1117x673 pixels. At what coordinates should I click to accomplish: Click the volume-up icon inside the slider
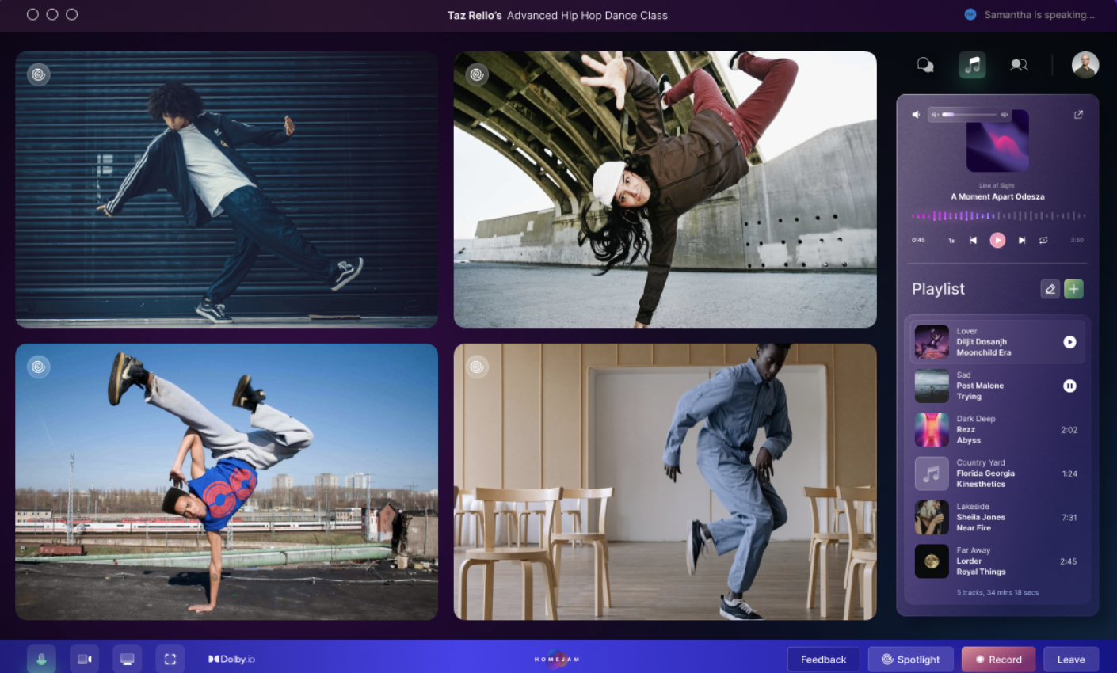[x=1005, y=115]
